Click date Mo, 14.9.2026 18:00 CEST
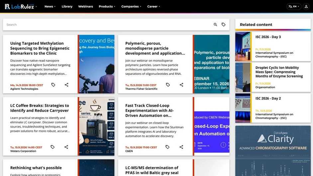This screenshot has height=176, width=313. 27,85
